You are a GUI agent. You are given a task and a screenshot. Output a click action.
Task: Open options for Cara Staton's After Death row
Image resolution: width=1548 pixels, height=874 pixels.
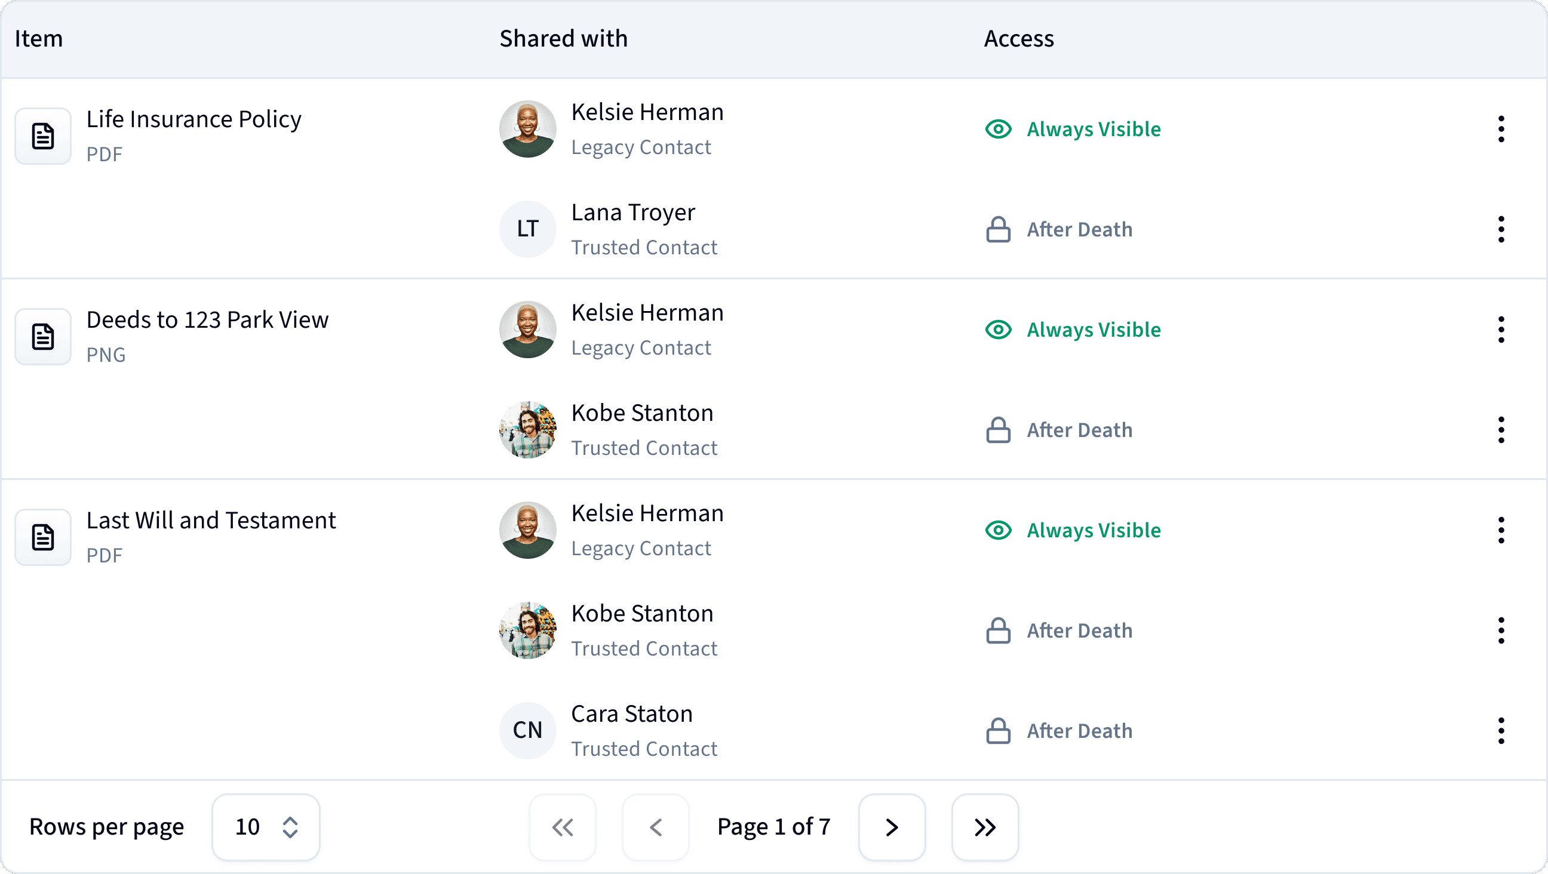click(x=1501, y=731)
